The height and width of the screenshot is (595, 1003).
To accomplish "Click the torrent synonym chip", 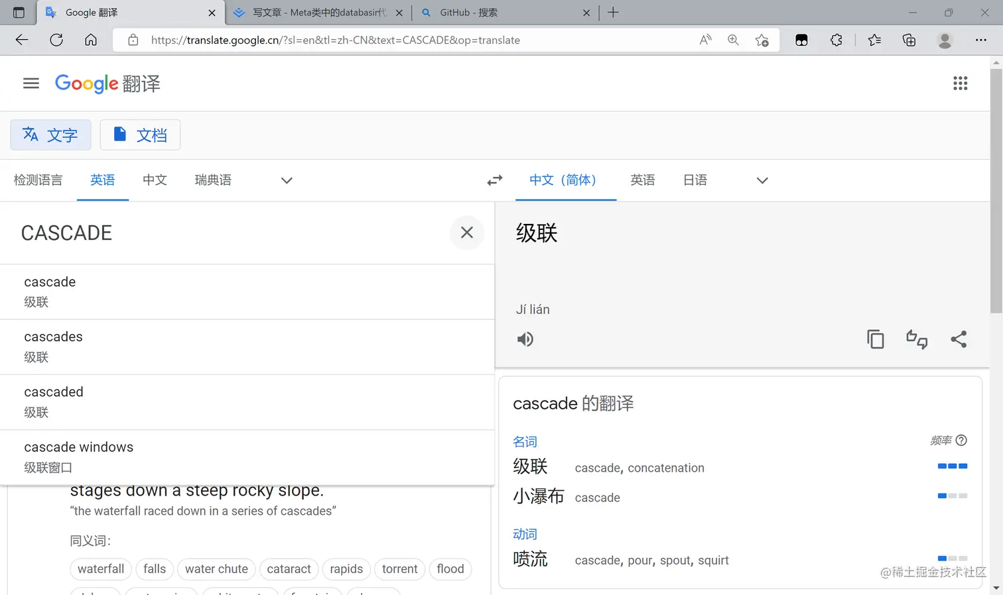I will coord(399,569).
